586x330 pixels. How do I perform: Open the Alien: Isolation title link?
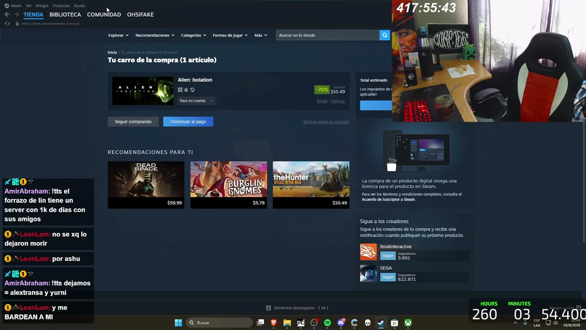[195, 80]
